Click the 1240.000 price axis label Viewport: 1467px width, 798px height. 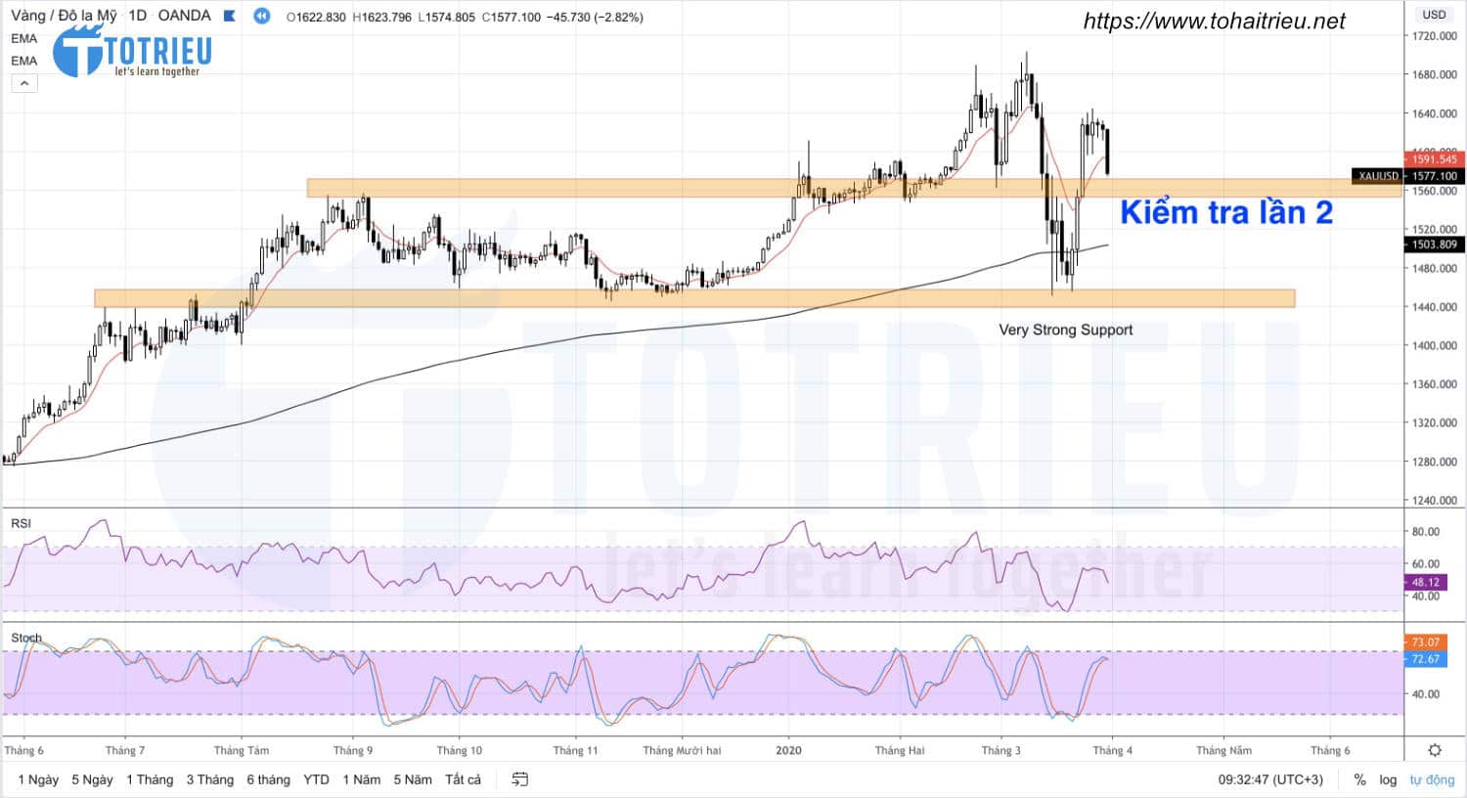pyautogui.click(x=1435, y=500)
